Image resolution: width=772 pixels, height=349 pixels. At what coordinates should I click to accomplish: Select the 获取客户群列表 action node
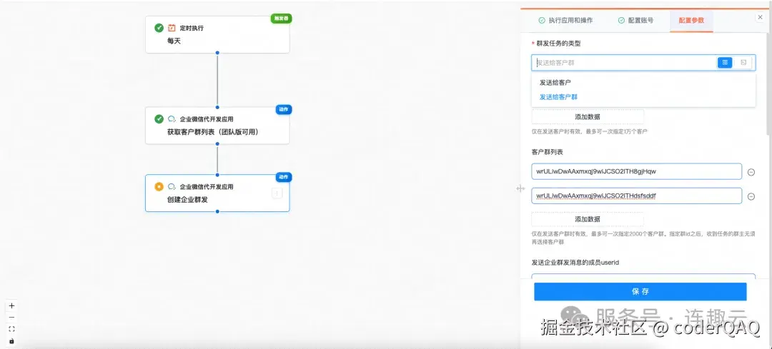(x=217, y=126)
